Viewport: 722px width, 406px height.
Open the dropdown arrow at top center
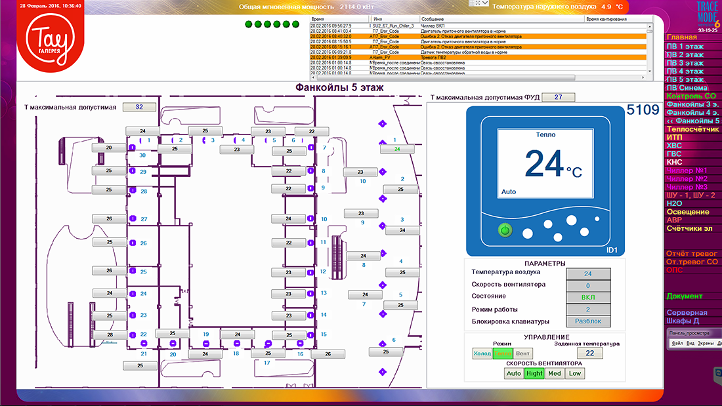point(478,3)
